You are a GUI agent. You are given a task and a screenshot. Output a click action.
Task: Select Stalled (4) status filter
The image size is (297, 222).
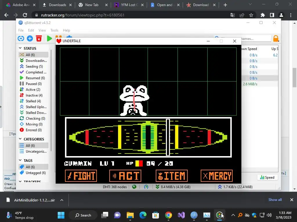[33, 101]
